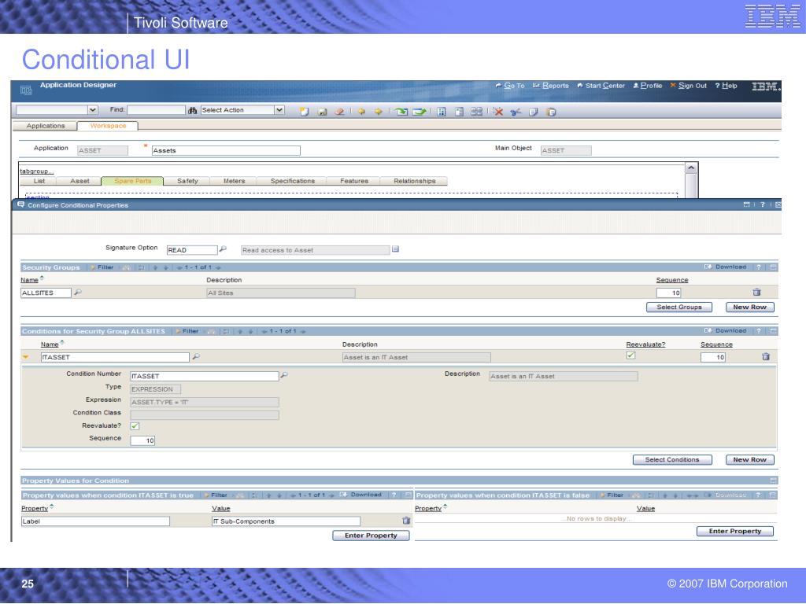Switch to the Workspace tab
This screenshot has width=806, height=604.
point(107,126)
